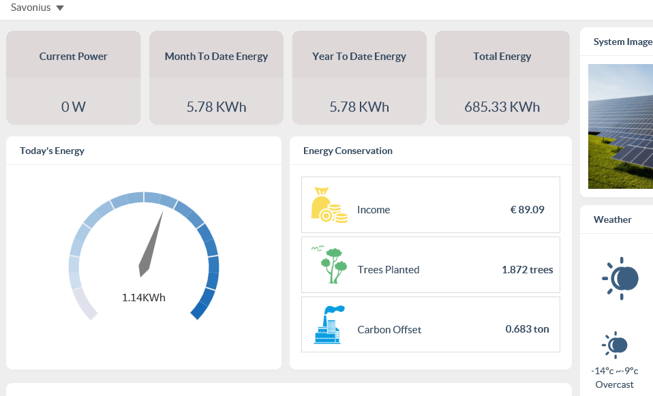
Task: Click the 685.33 KWh total value
Action: (502, 107)
